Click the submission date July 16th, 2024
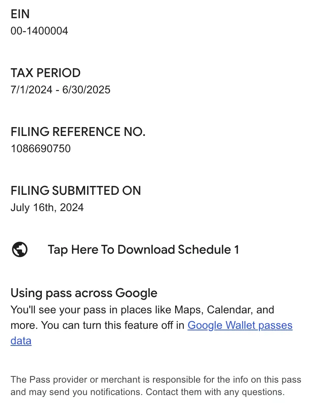313x409 pixels. point(47,208)
